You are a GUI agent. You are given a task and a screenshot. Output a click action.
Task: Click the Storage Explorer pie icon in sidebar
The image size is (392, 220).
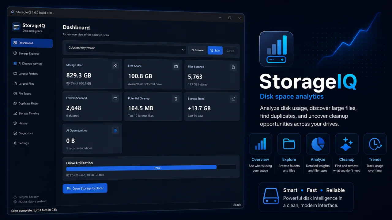pyautogui.click(x=15, y=53)
